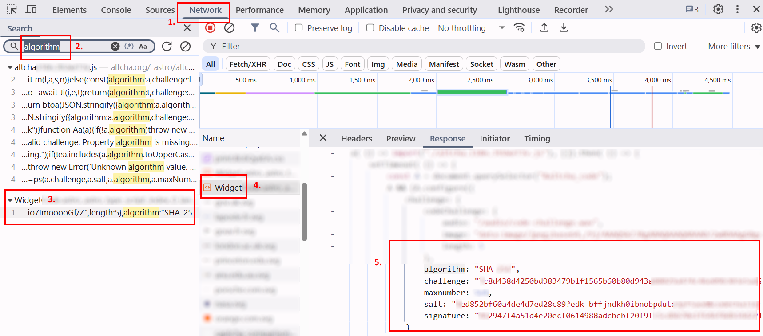Open network conditions wifi icon

[519, 28]
